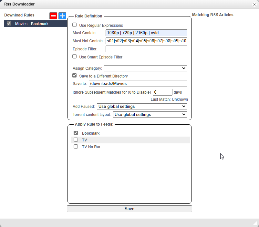Check the TV feed checkbox
Image resolution: width=259 pixels, height=227 pixels.
[x=76, y=140]
